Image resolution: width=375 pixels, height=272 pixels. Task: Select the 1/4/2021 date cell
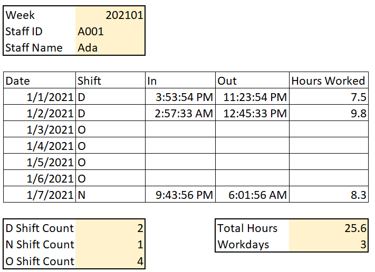[x=40, y=146]
